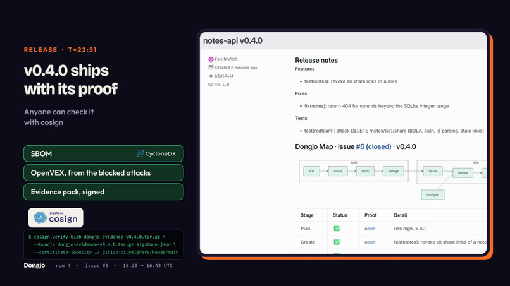Image resolution: width=510 pixels, height=286 pixels.
Task: Click the Fixes subheading
Action: tap(301, 93)
